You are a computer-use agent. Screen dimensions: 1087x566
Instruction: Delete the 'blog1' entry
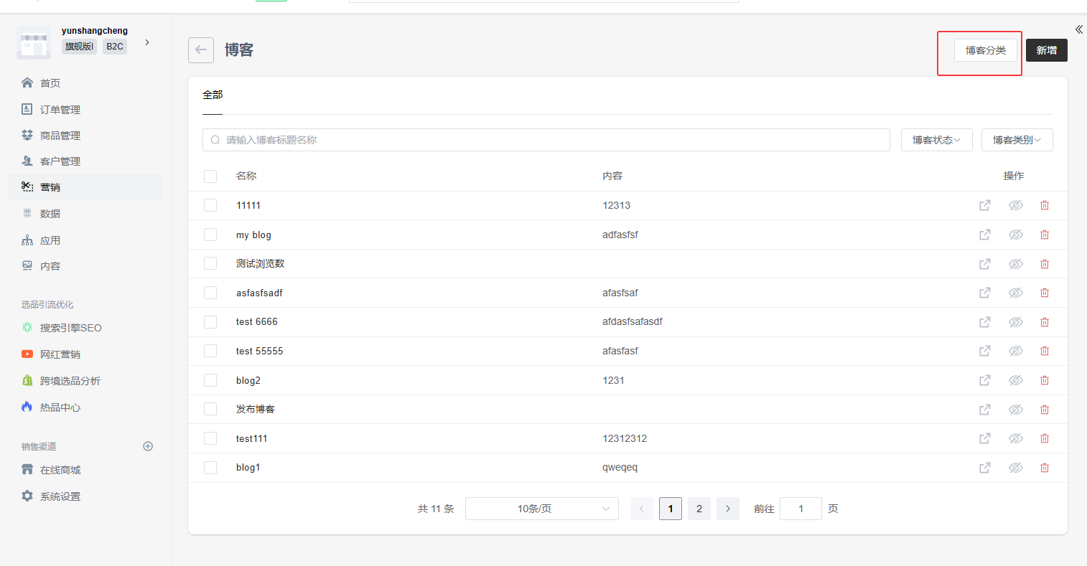1045,468
